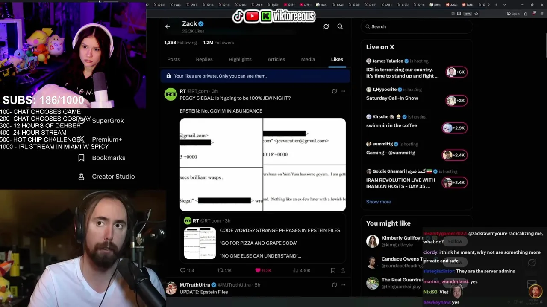
Task: Share the RT post via share icon
Action: point(343,270)
